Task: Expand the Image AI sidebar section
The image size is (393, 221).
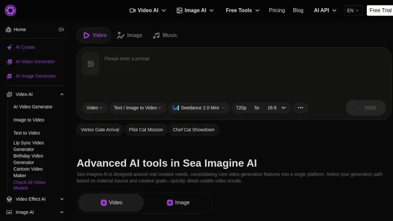Action: click(62, 212)
